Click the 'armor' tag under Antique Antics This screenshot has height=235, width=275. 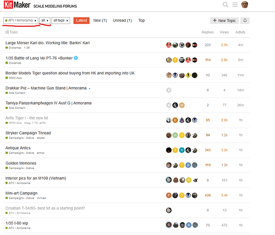click(40, 153)
